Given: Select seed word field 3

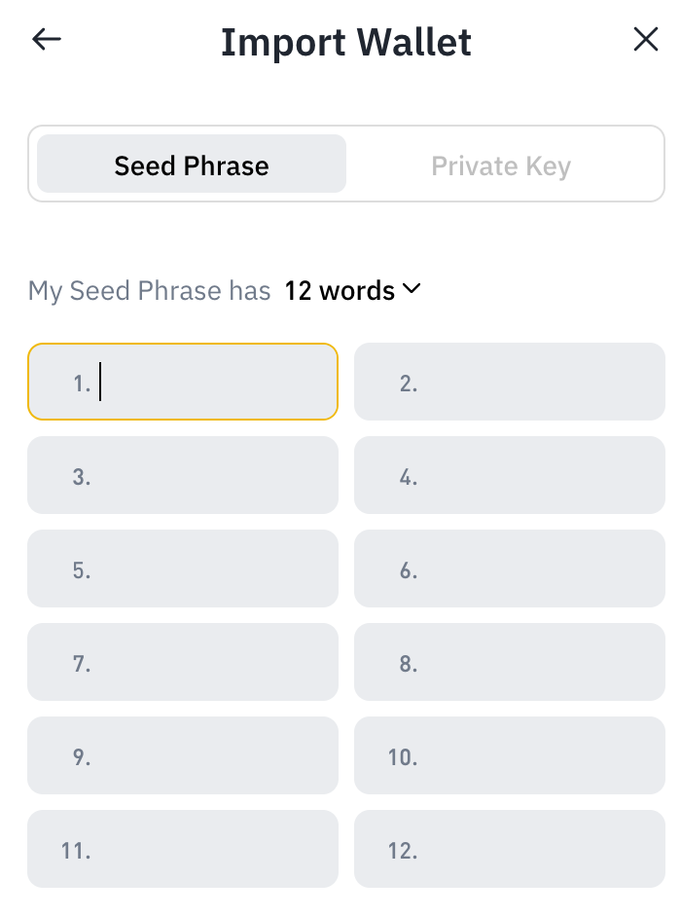Looking at the screenshot, I should (x=183, y=475).
